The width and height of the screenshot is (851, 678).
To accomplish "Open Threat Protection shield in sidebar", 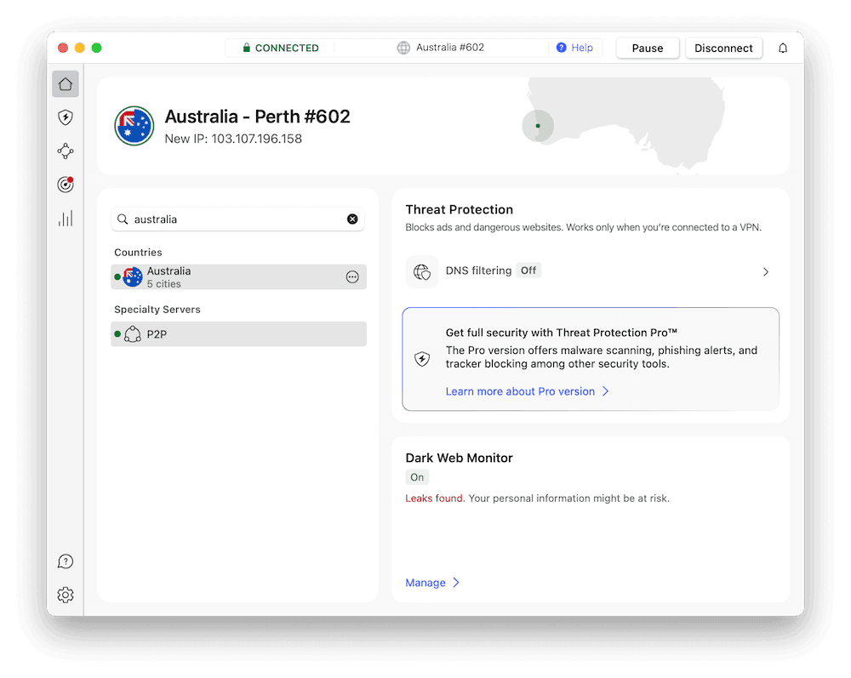I will [x=66, y=117].
